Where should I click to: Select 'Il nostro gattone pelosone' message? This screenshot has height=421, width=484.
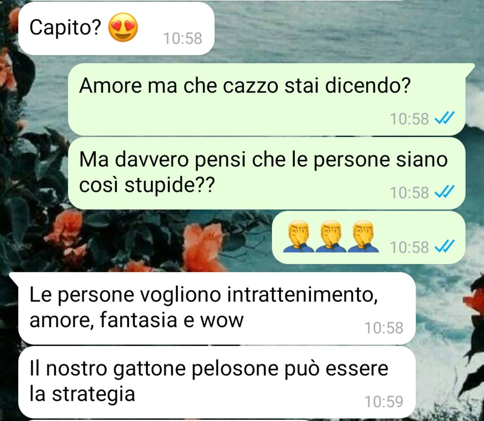tap(217, 382)
